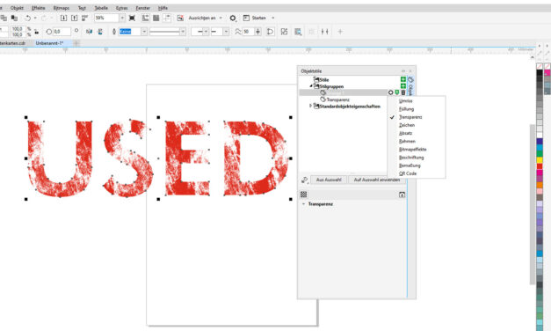
Task: Choose Zeichen from the popup menu
Action: [407, 125]
